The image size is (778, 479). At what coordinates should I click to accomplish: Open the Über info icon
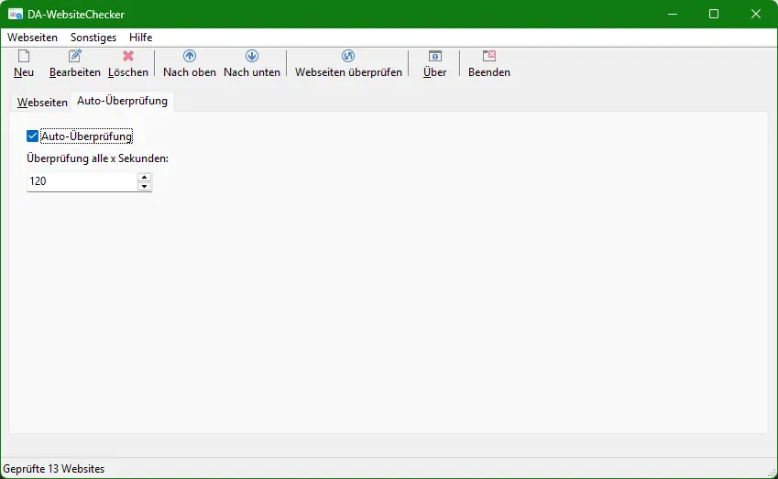pos(435,57)
